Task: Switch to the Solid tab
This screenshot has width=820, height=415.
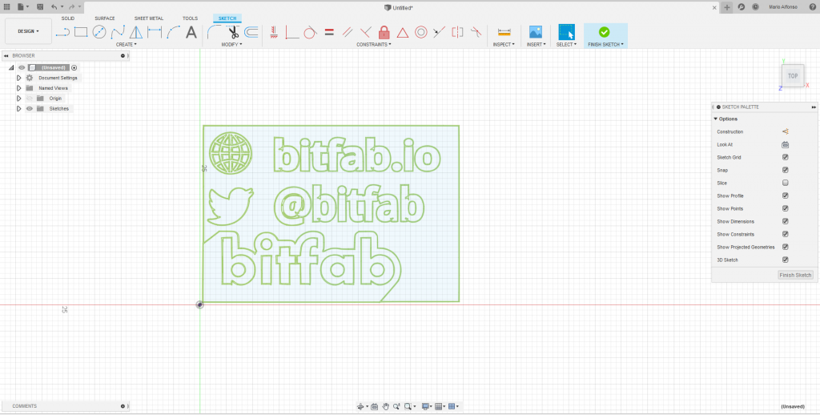Action: click(68, 18)
